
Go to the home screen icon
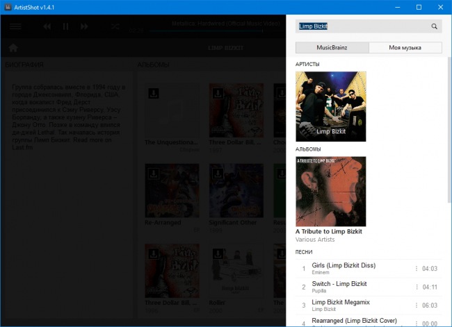13,48
